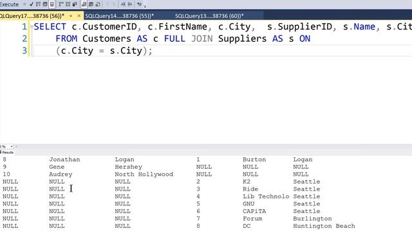Display Estimated Execution Plan icon
The width and height of the screenshot is (412, 231).
(x=38, y=4)
